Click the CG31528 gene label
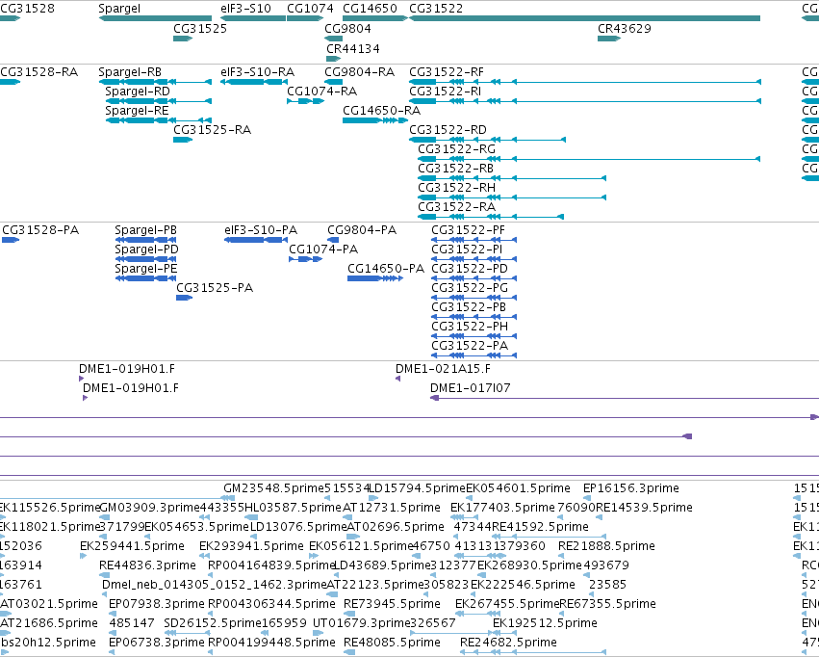Viewport: 819px width, 657px height. point(27,9)
